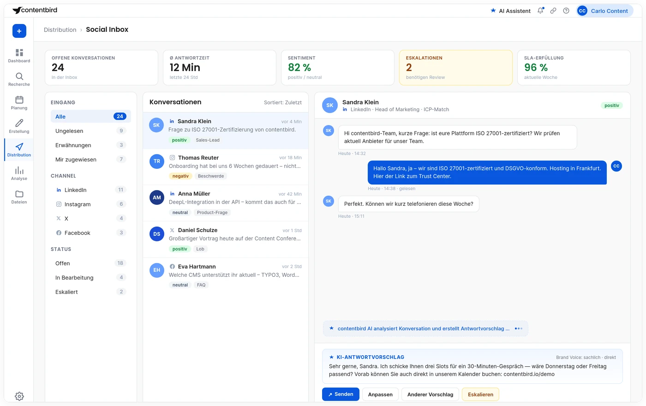Open settings gear at sidebar bottom

[19, 396]
